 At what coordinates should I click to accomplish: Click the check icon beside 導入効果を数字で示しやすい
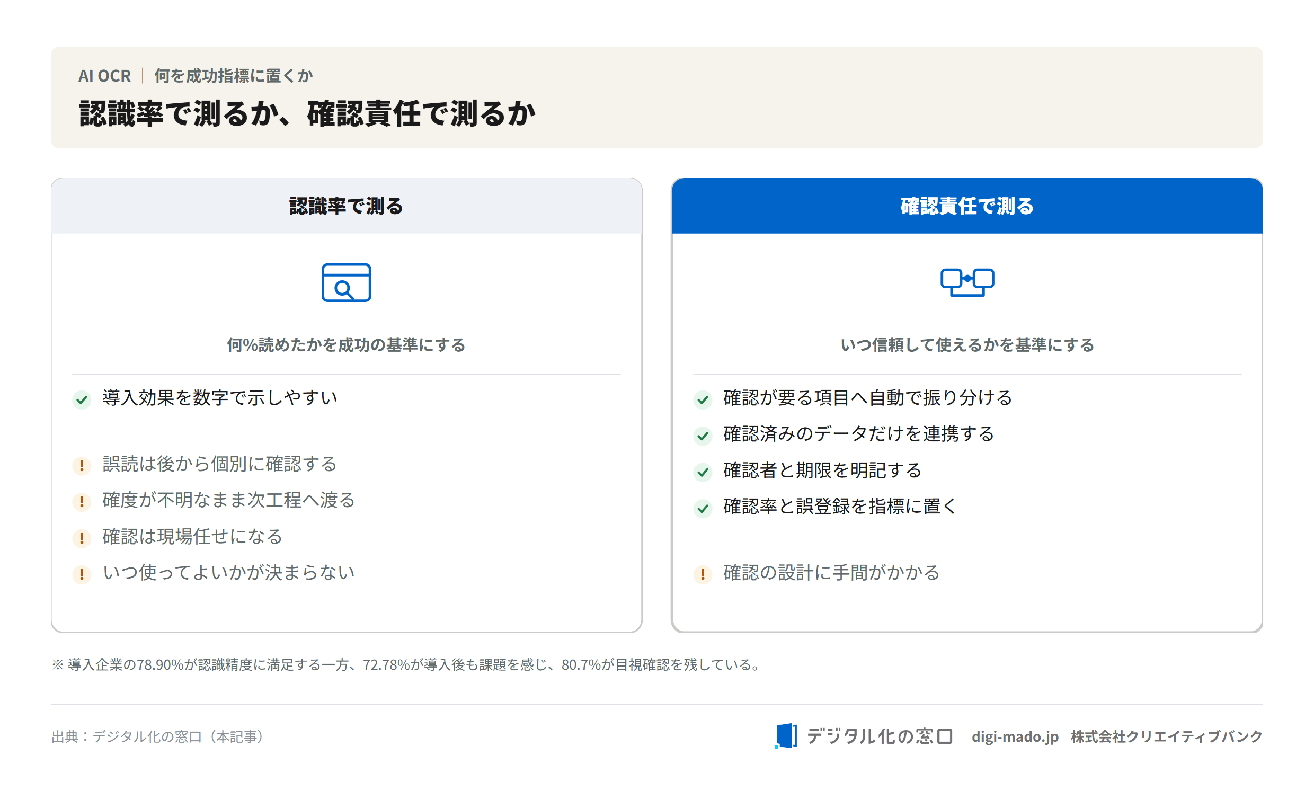[x=82, y=399]
